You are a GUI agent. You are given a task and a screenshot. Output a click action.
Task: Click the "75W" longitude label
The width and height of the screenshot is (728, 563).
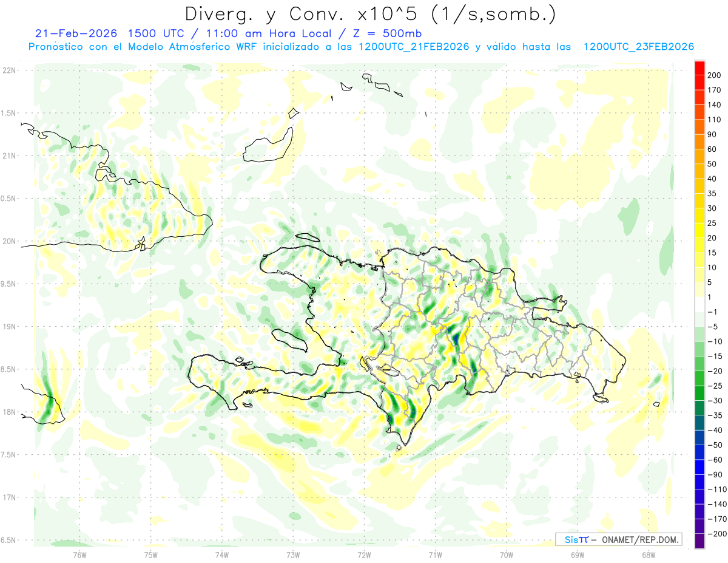tap(150, 554)
